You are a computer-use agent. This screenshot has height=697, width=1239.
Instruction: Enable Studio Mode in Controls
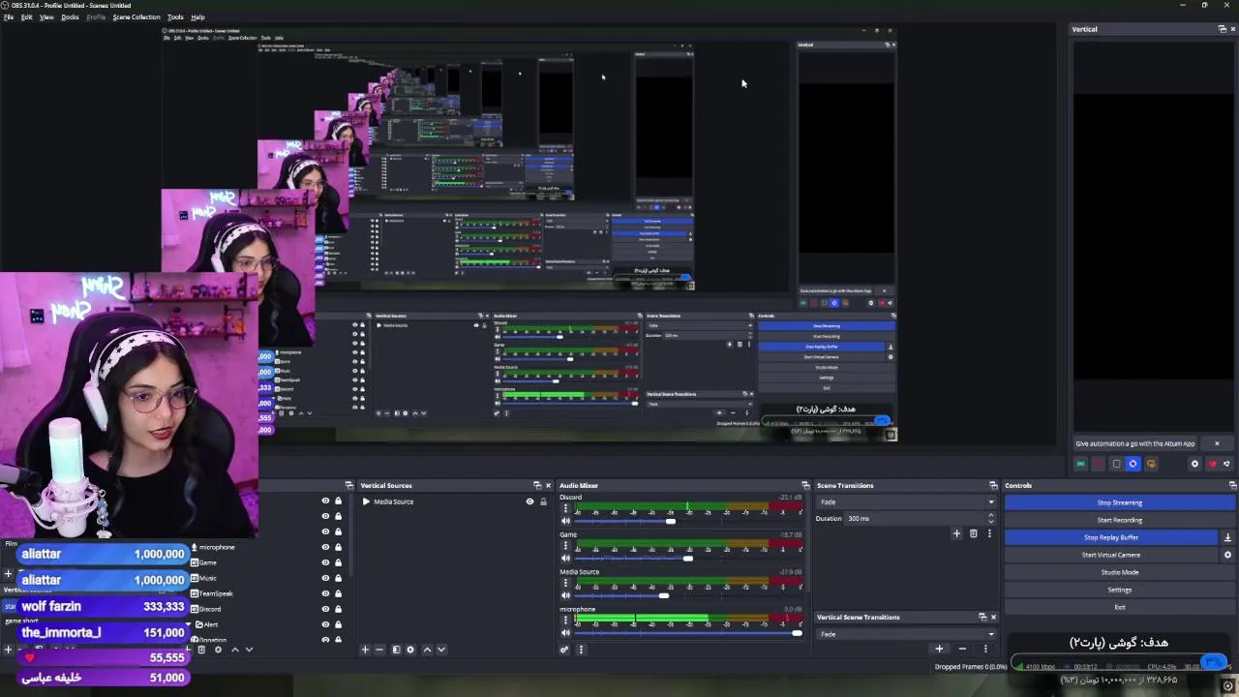(x=1119, y=572)
